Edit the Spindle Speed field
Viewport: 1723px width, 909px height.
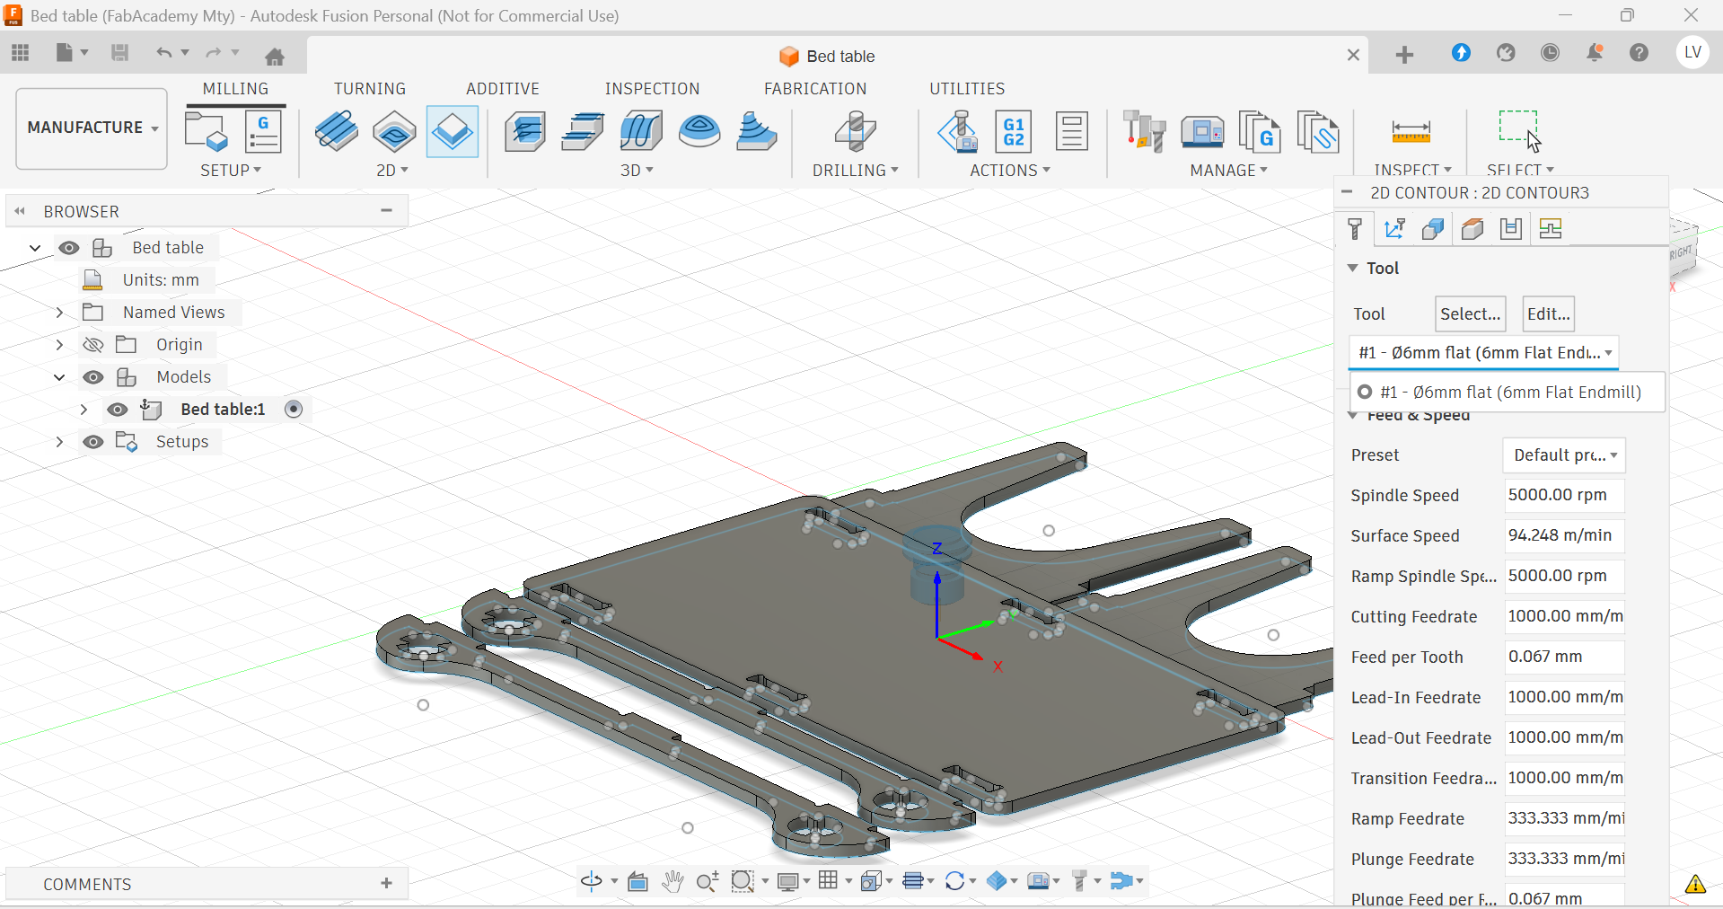pyautogui.click(x=1565, y=495)
